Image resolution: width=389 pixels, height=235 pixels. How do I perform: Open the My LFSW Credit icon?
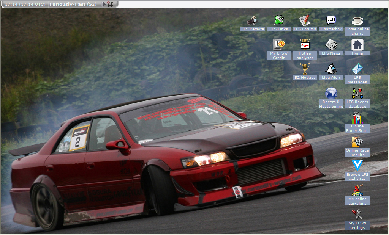tap(278, 45)
